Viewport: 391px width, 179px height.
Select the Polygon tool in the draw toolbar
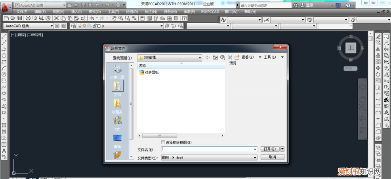(4, 55)
